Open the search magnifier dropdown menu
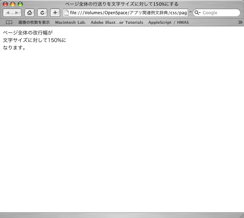This screenshot has height=218, width=244. tap(197, 12)
